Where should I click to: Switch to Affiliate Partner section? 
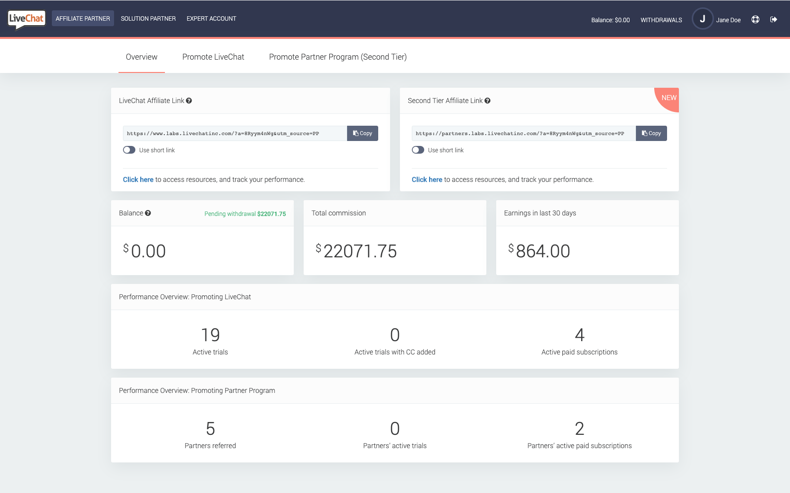tap(83, 19)
